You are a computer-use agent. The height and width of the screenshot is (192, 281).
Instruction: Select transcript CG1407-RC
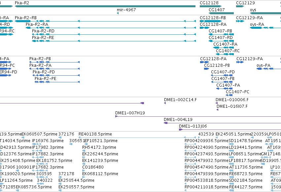tap(225, 54)
